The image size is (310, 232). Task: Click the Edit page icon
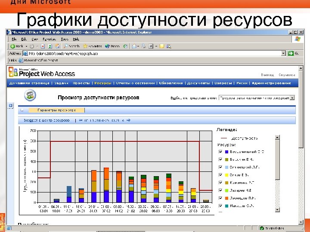(x=151, y=46)
